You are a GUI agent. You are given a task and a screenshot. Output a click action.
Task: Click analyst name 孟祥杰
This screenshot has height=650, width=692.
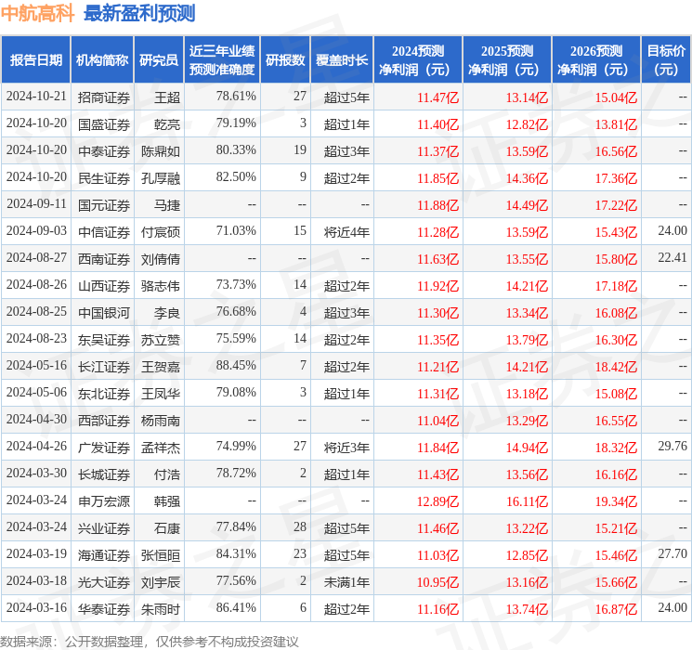(161, 448)
